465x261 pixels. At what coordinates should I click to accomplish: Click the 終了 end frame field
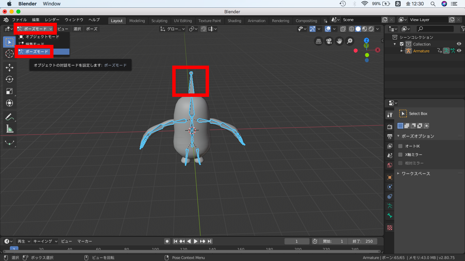tap(363, 241)
